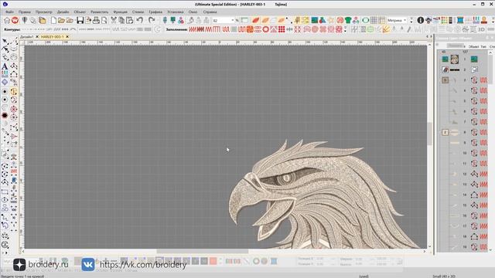The height and width of the screenshot is (278, 495).
Task: Select object row 16 in the list
Action: [464, 216]
